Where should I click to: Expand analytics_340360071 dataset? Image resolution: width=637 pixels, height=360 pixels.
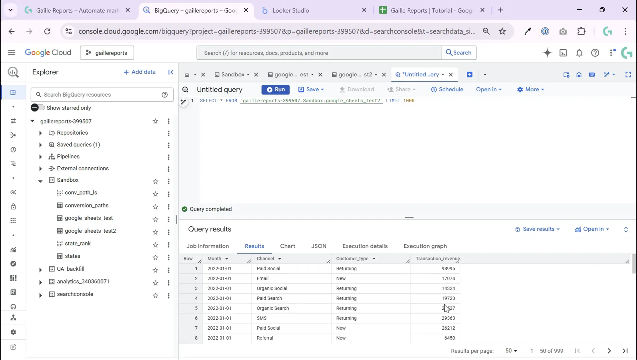40,282
